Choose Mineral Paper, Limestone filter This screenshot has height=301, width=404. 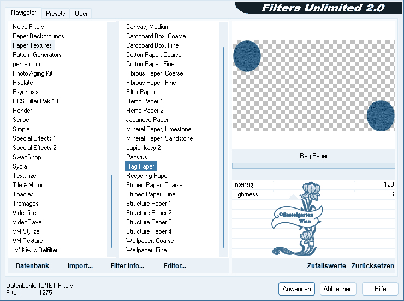(x=159, y=129)
